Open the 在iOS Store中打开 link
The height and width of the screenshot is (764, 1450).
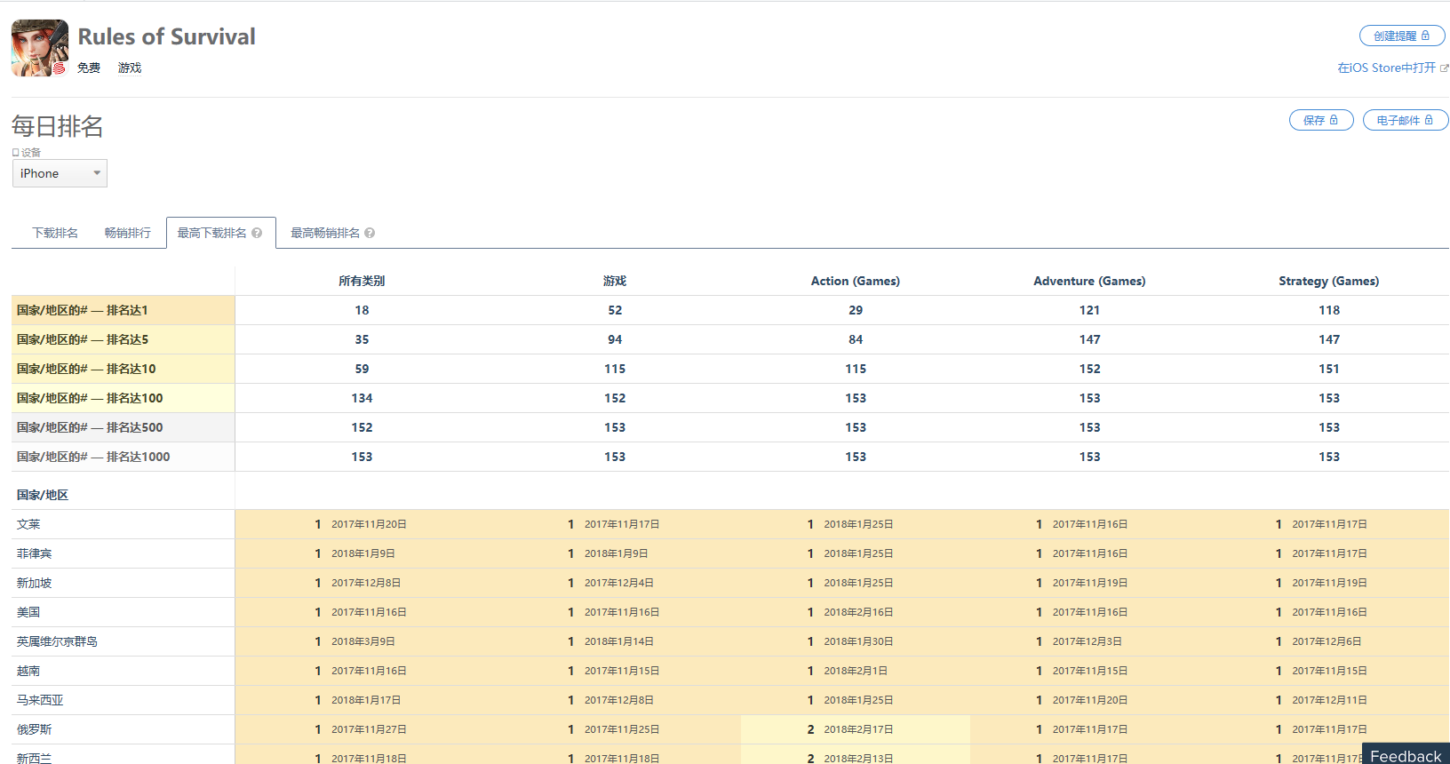click(x=1386, y=68)
